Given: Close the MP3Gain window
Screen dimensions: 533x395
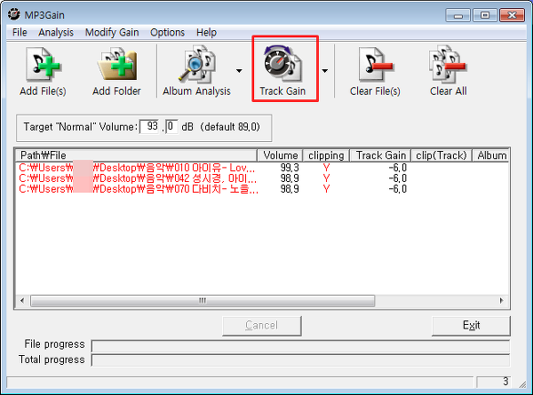Looking at the screenshot, I should pyautogui.click(x=512, y=16).
